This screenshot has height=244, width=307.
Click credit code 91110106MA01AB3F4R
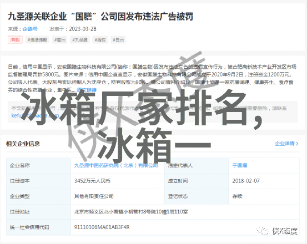point(102,227)
